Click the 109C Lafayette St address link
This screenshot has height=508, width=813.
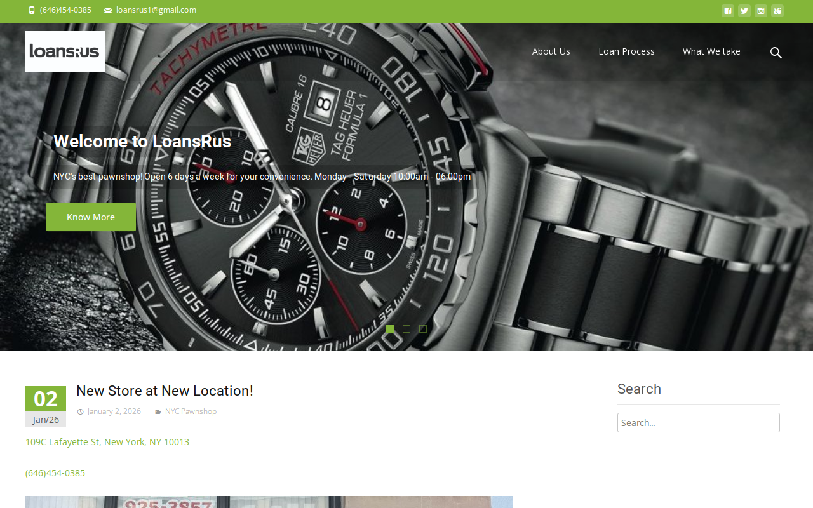(107, 442)
